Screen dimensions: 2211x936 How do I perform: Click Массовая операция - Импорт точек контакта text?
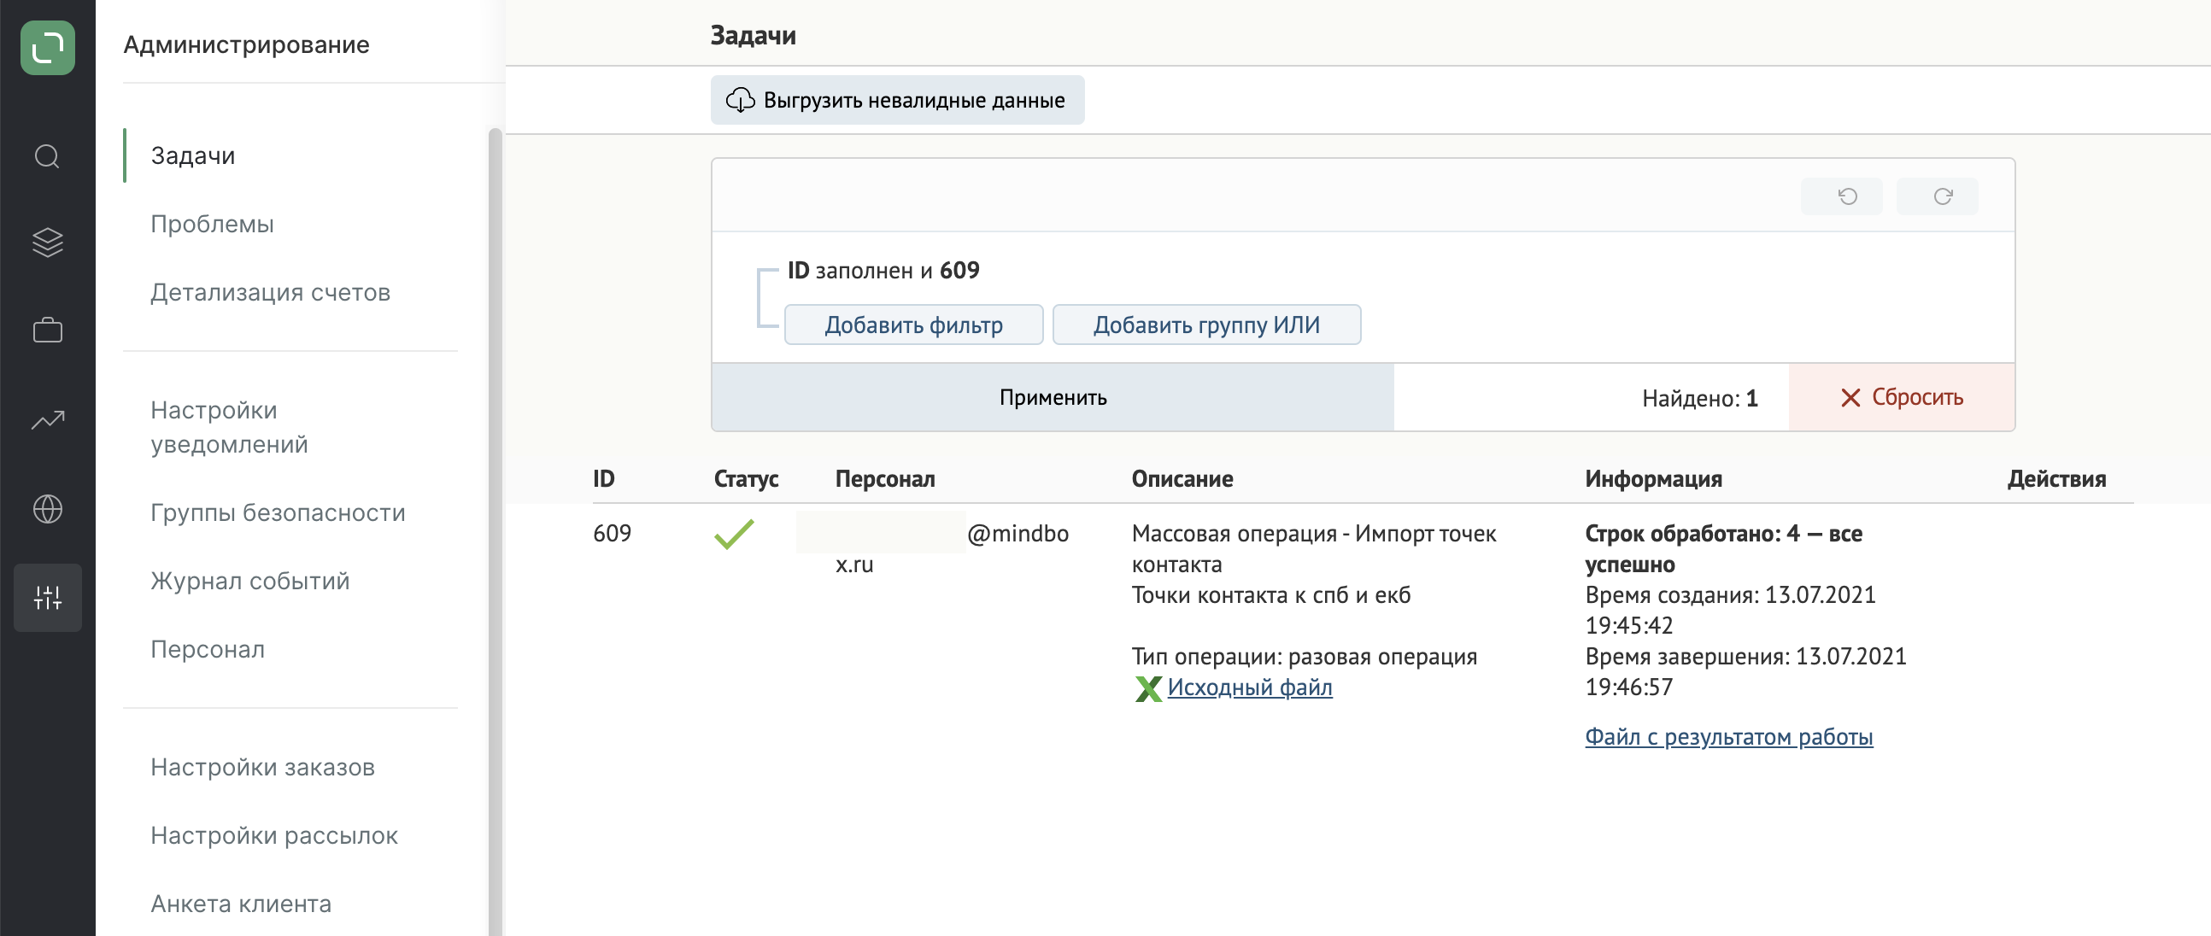[x=1313, y=549]
